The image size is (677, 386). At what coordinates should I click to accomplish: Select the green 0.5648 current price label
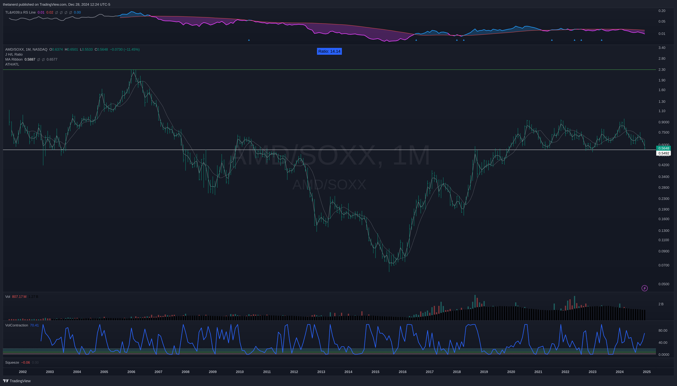tap(663, 148)
